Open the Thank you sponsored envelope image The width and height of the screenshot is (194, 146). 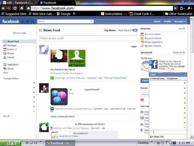pos(149,66)
